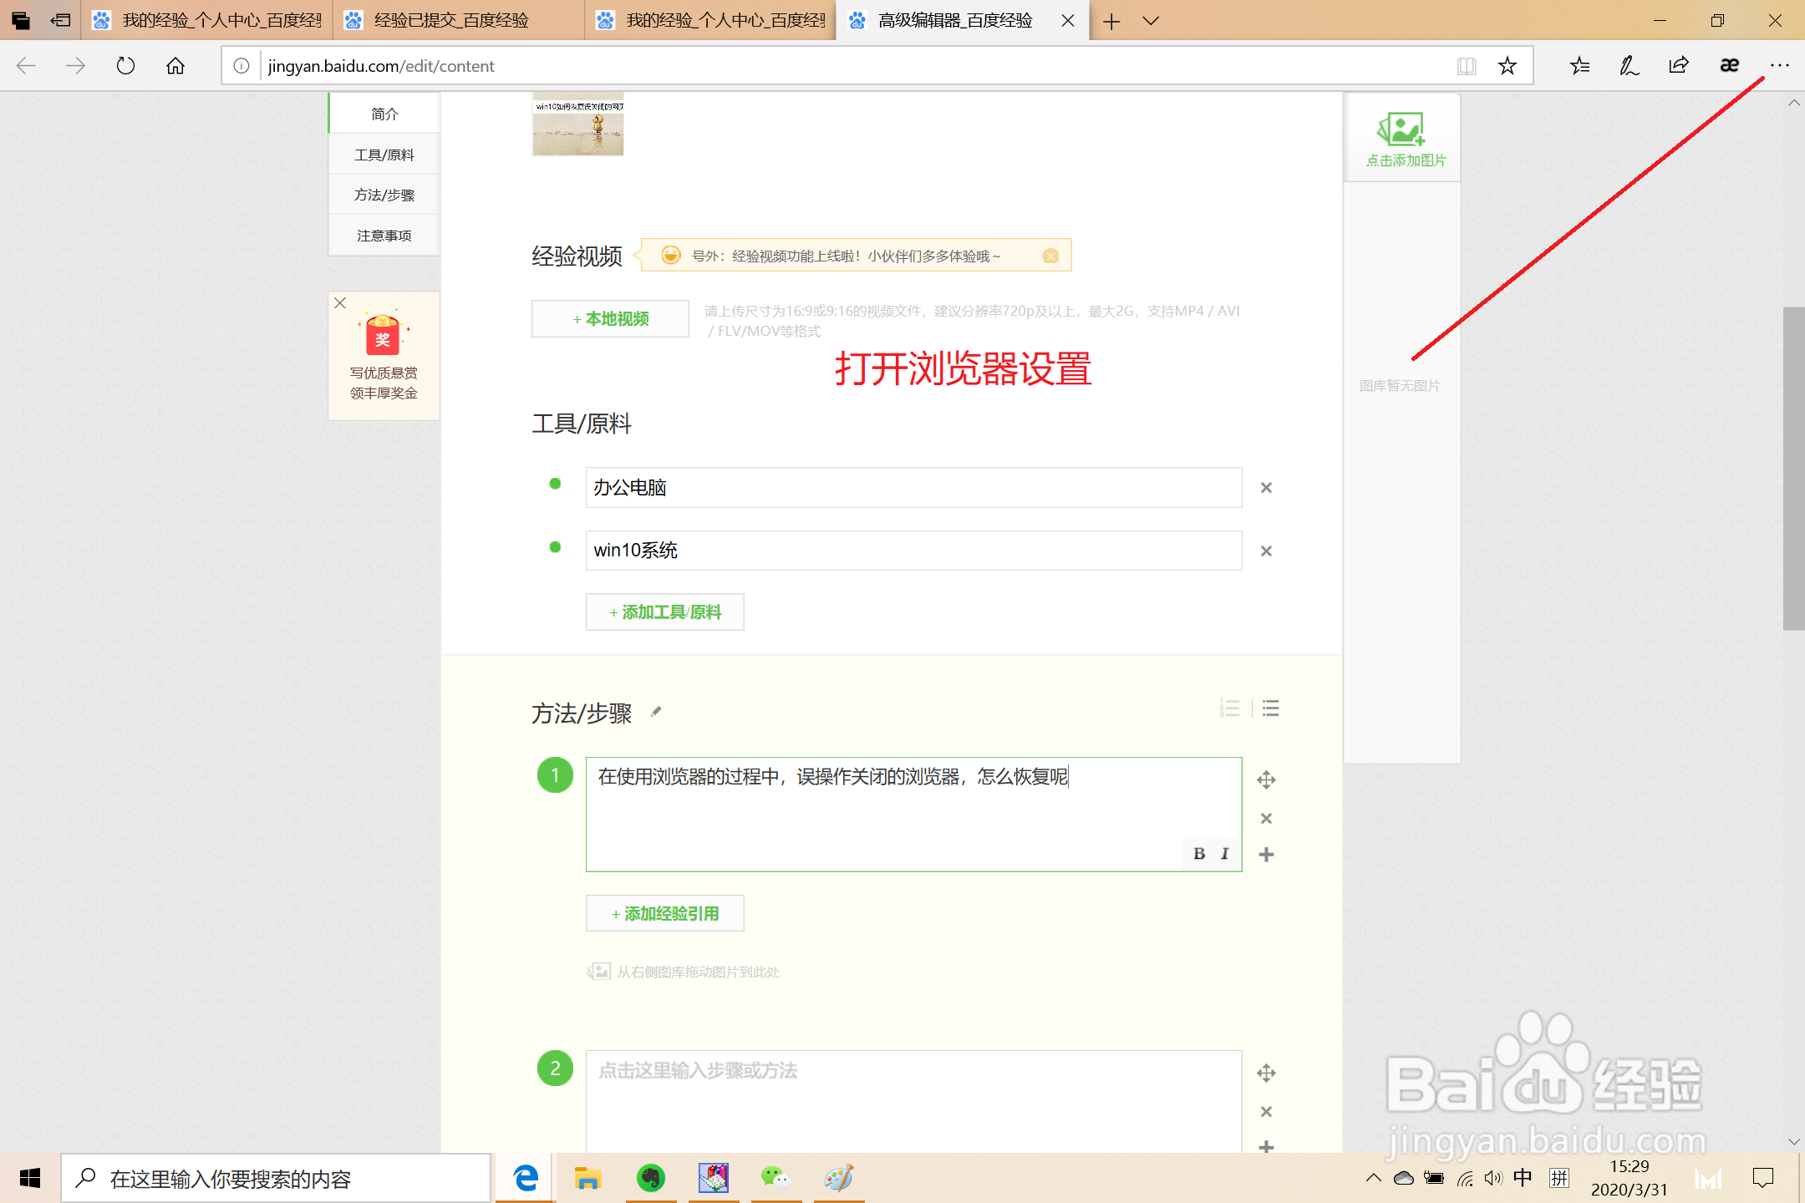Switch input language via 中 tray toggle
1805x1203 pixels.
coord(1523,1178)
